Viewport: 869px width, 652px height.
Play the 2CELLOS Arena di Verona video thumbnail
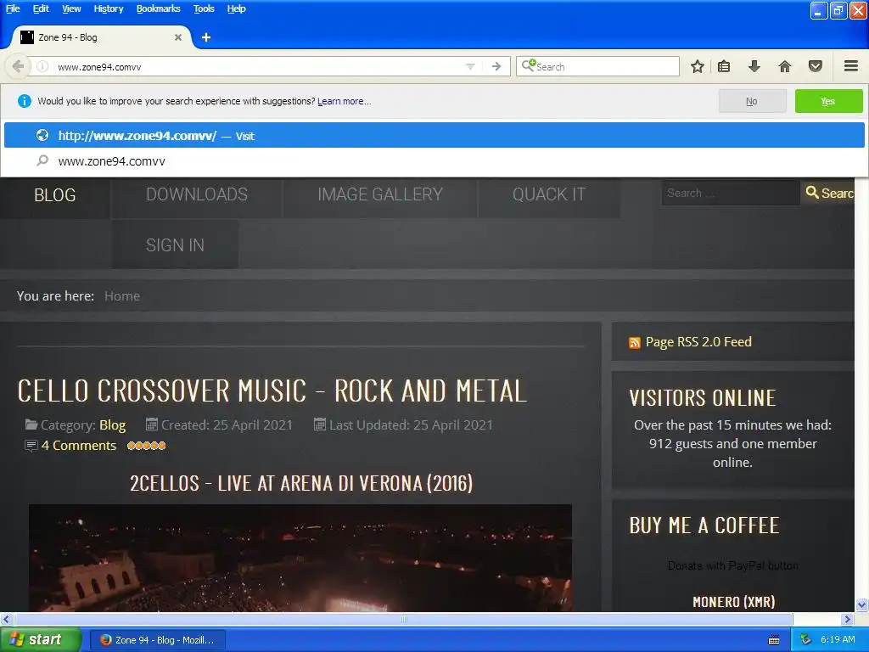point(300,558)
